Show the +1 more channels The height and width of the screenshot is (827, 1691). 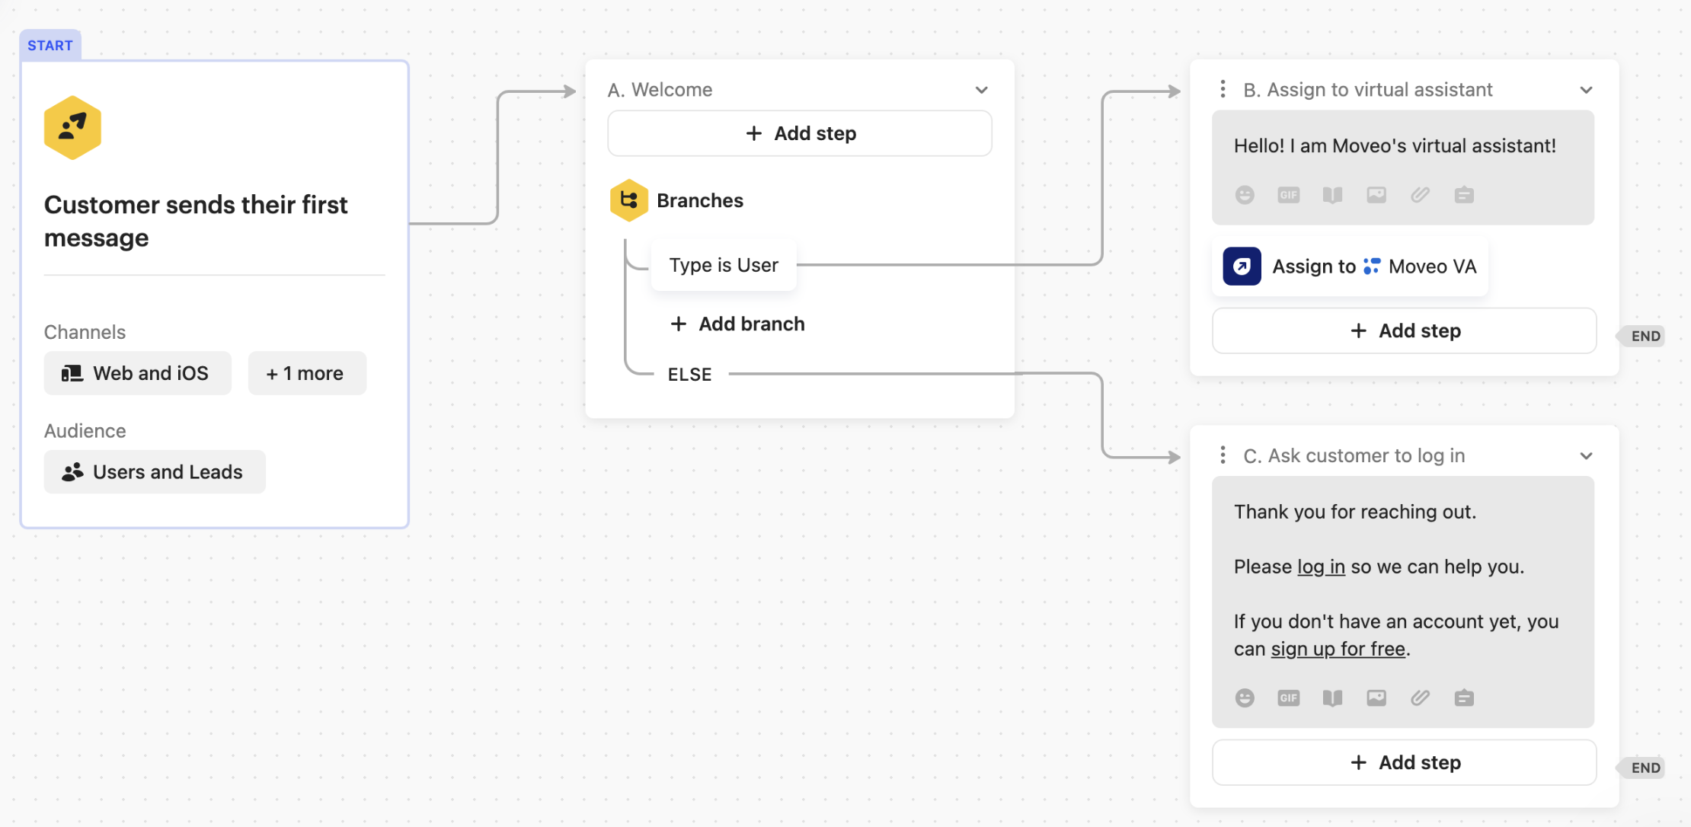pos(307,372)
